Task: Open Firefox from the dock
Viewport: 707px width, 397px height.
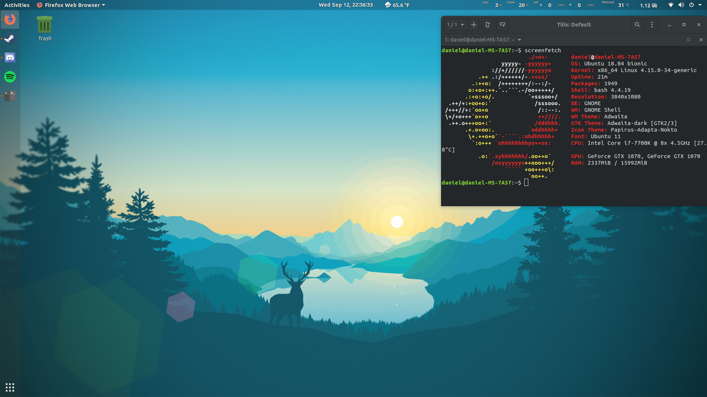Action: (x=10, y=19)
